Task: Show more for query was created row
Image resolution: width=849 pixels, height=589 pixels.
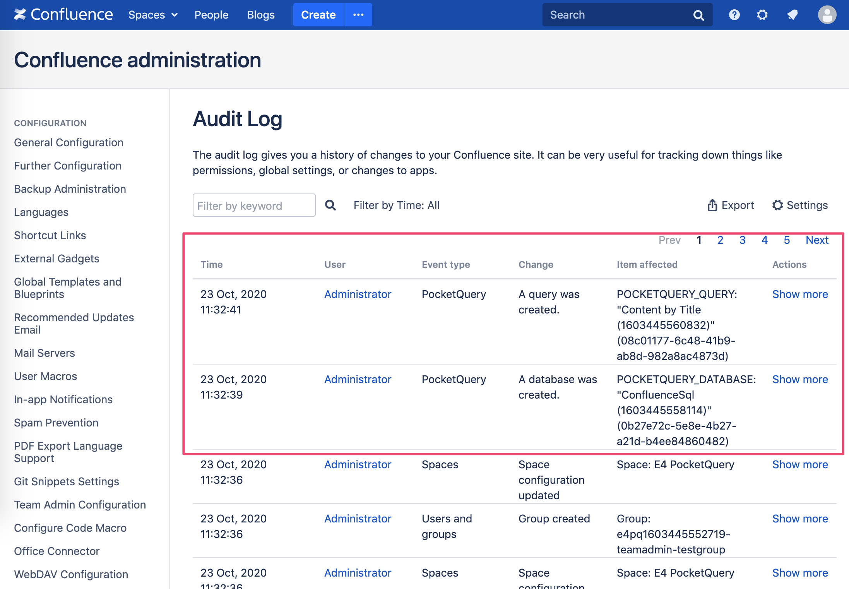Action: click(800, 294)
